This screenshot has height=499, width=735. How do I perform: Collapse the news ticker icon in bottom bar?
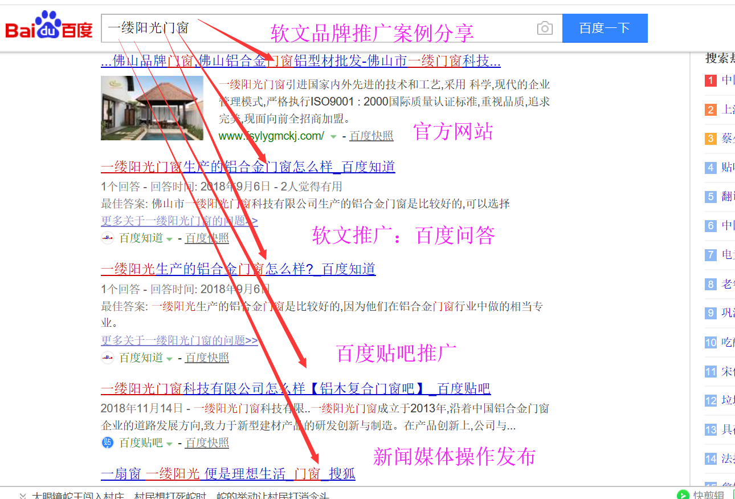(x=23, y=495)
